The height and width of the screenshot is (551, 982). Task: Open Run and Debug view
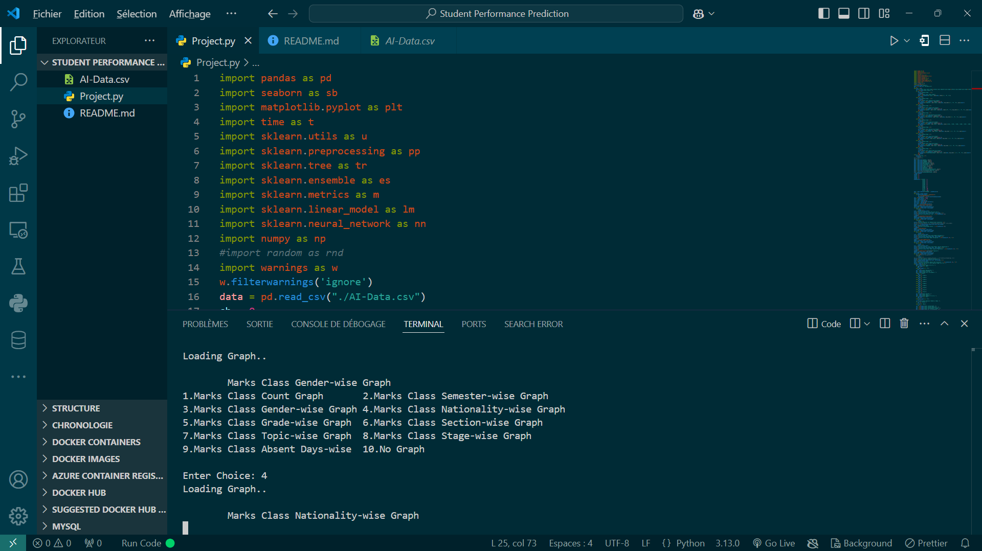(x=18, y=156)
